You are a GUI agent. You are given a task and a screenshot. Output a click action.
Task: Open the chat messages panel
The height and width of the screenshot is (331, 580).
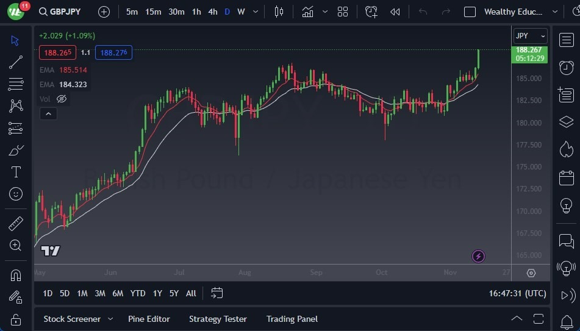coord(567,241)
